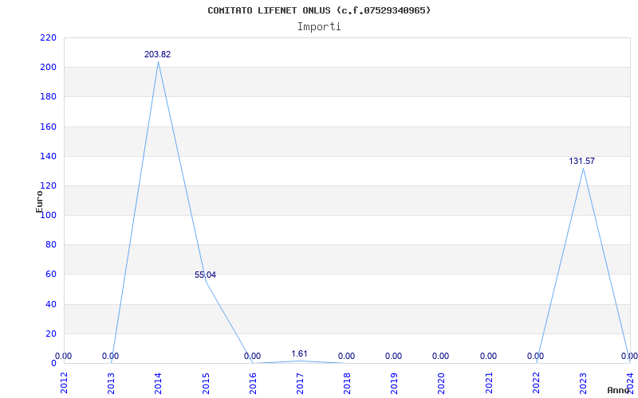Select the 80 Euro axis value
The image size is (638, 398).
tap(50, 245)
